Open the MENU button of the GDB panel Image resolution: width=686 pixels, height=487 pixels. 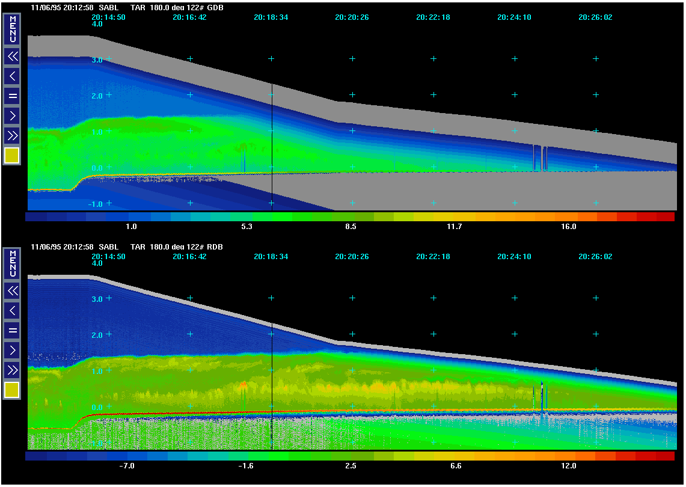pyautogui.click(x=12, y=29)
